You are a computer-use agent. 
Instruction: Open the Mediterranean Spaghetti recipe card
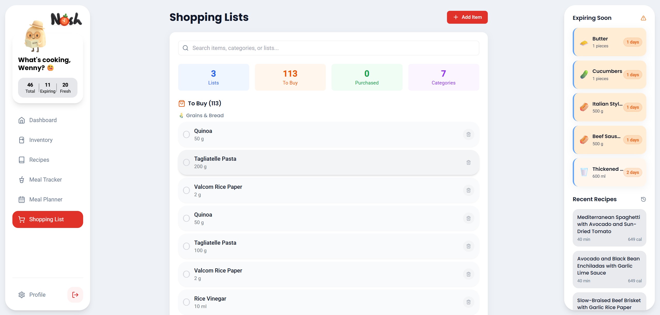coord(609,228)
